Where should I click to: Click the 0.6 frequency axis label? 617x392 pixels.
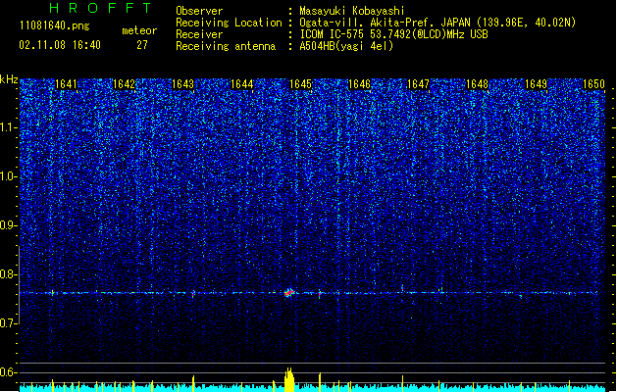point(8,372)
